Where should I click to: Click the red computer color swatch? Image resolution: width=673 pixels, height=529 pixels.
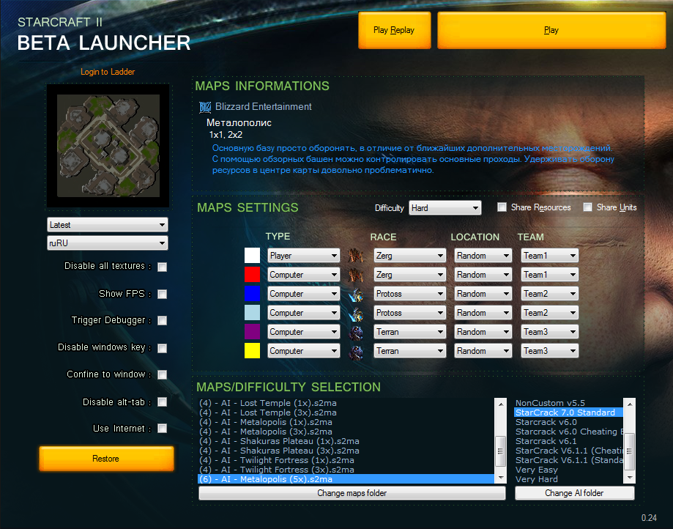[252, 275]
